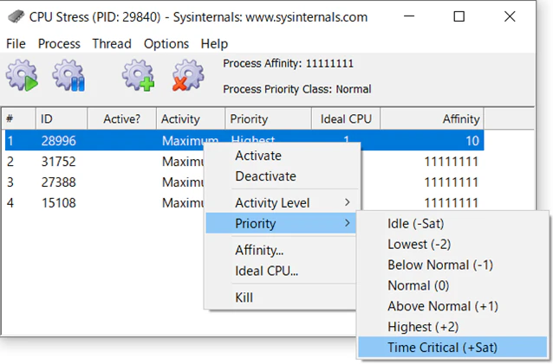Sort by the Ideal CPU column header
This screenshot has height=364, width=553.
pos(346,118)
